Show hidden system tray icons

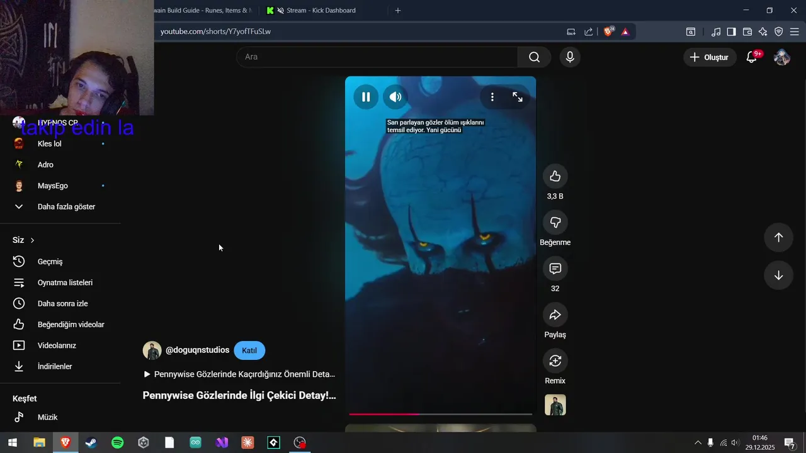(x=698, y=443)
